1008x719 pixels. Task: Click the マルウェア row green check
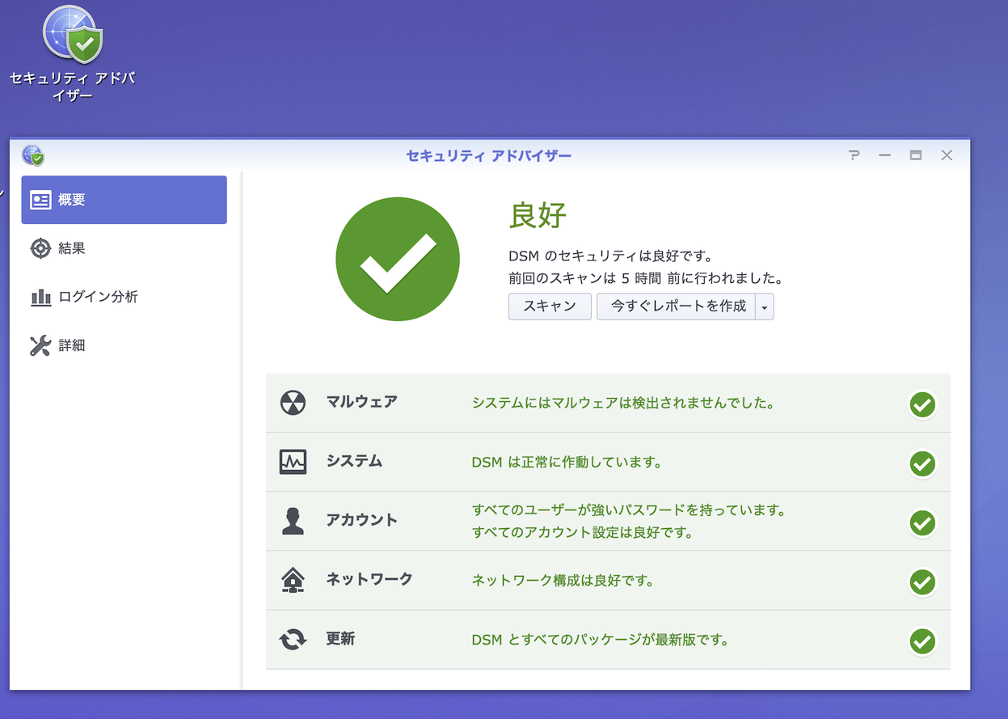click(922, 404)
